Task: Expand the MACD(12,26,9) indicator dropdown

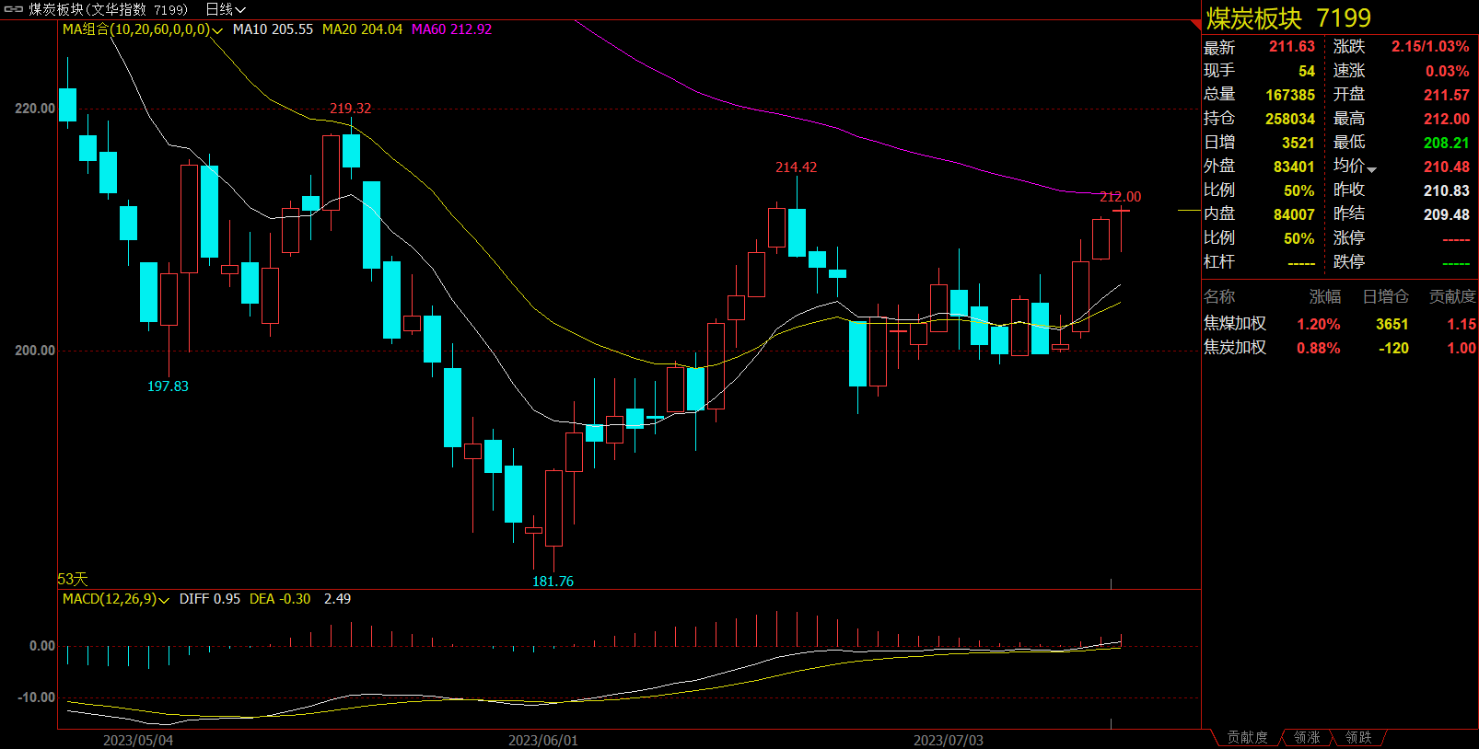Action: [164, 600]
